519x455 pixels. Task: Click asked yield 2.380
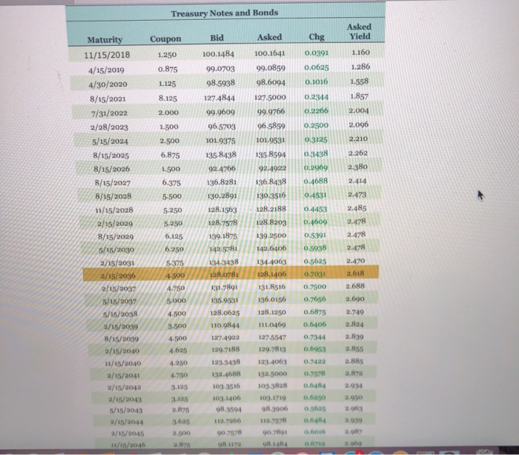(357, 167)
